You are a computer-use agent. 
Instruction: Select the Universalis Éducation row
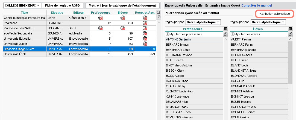click(x=80, y=39)
